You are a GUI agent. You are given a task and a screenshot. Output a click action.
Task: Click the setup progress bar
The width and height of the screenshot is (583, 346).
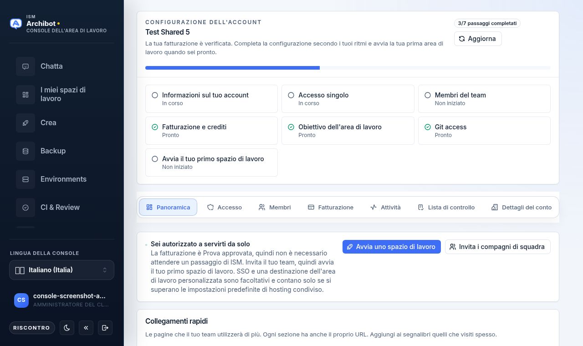[348, 68]
